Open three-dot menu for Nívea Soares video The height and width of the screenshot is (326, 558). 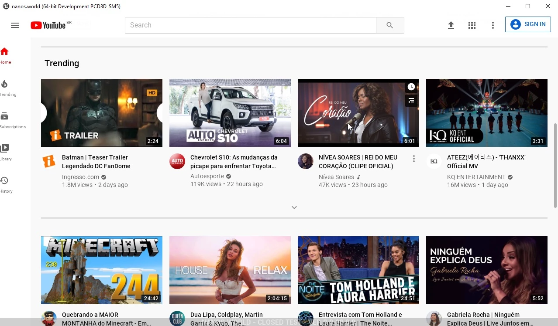coord(414,159)
